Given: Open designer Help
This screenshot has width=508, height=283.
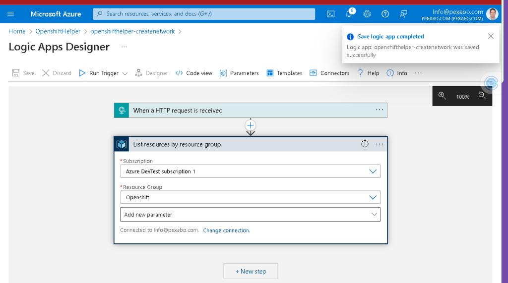Looking at the screenshot, I should point(368,73).
